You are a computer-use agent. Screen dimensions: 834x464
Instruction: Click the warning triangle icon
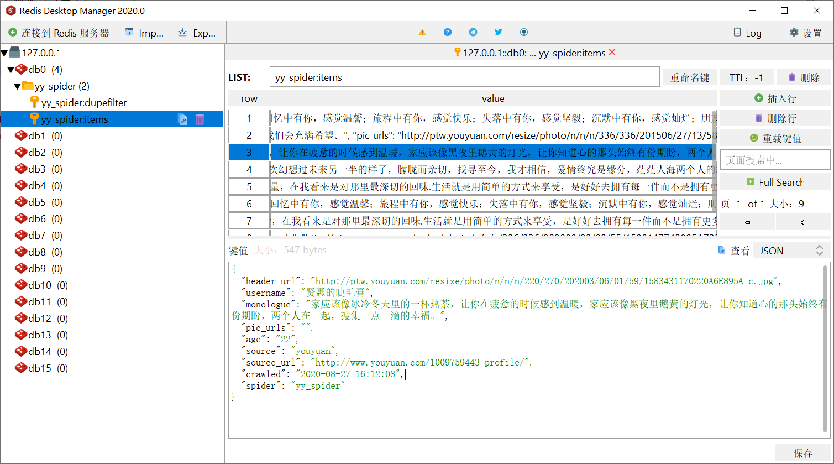pos(422,32)
